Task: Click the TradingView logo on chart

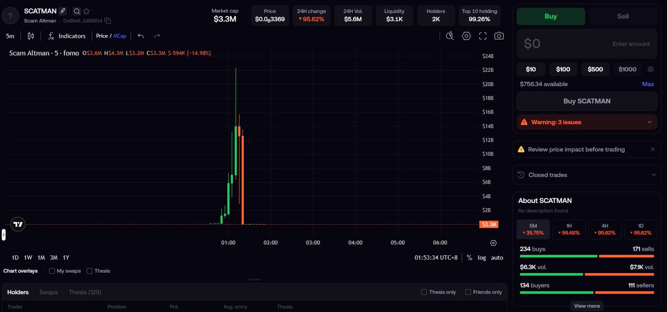Action: point(18,225)
